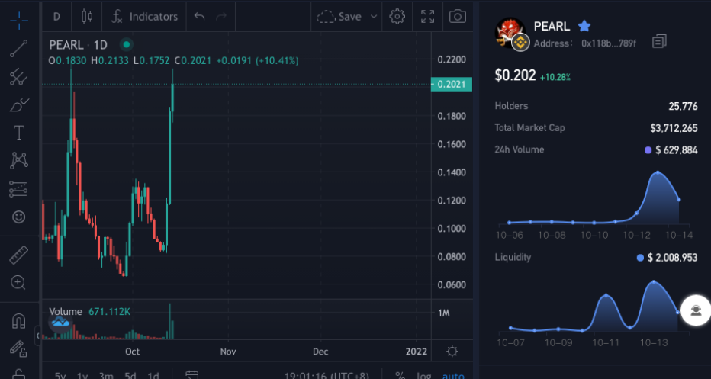Select the trend line drawing tool
This screenshot has width=711, height=379.
pos(19,47)
